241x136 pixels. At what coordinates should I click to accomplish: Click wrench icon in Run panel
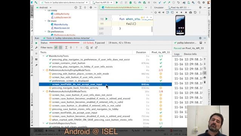[x=37, y=48]
